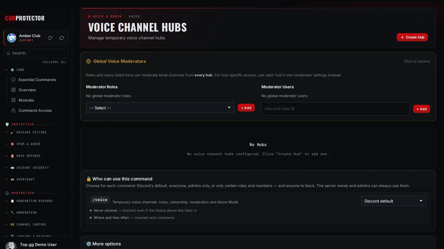Open the Overview page
444x249 pixels.
pyautogui.click(x=27, y=90)
